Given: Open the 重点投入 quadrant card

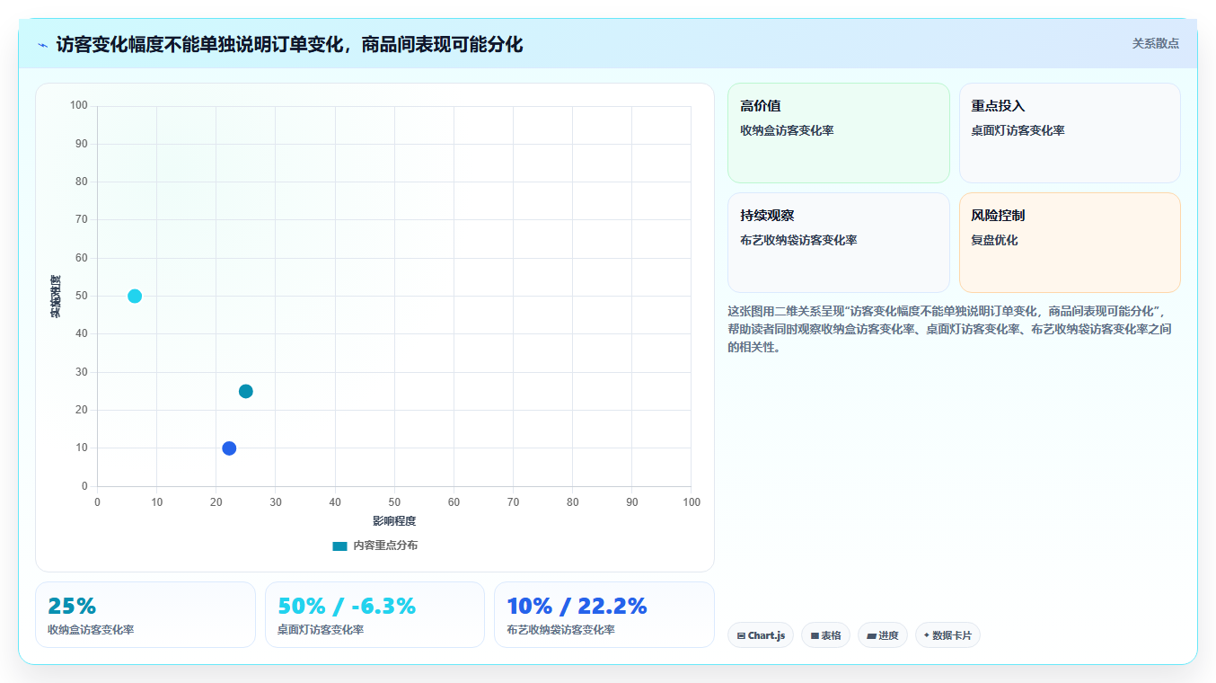Looking at the screenshot, I should pyautogui.click(x=1070, y=133).
